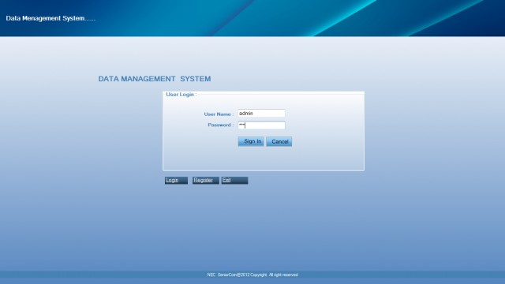
Task: Open the Register menu tab
Action: click(206, 181)
